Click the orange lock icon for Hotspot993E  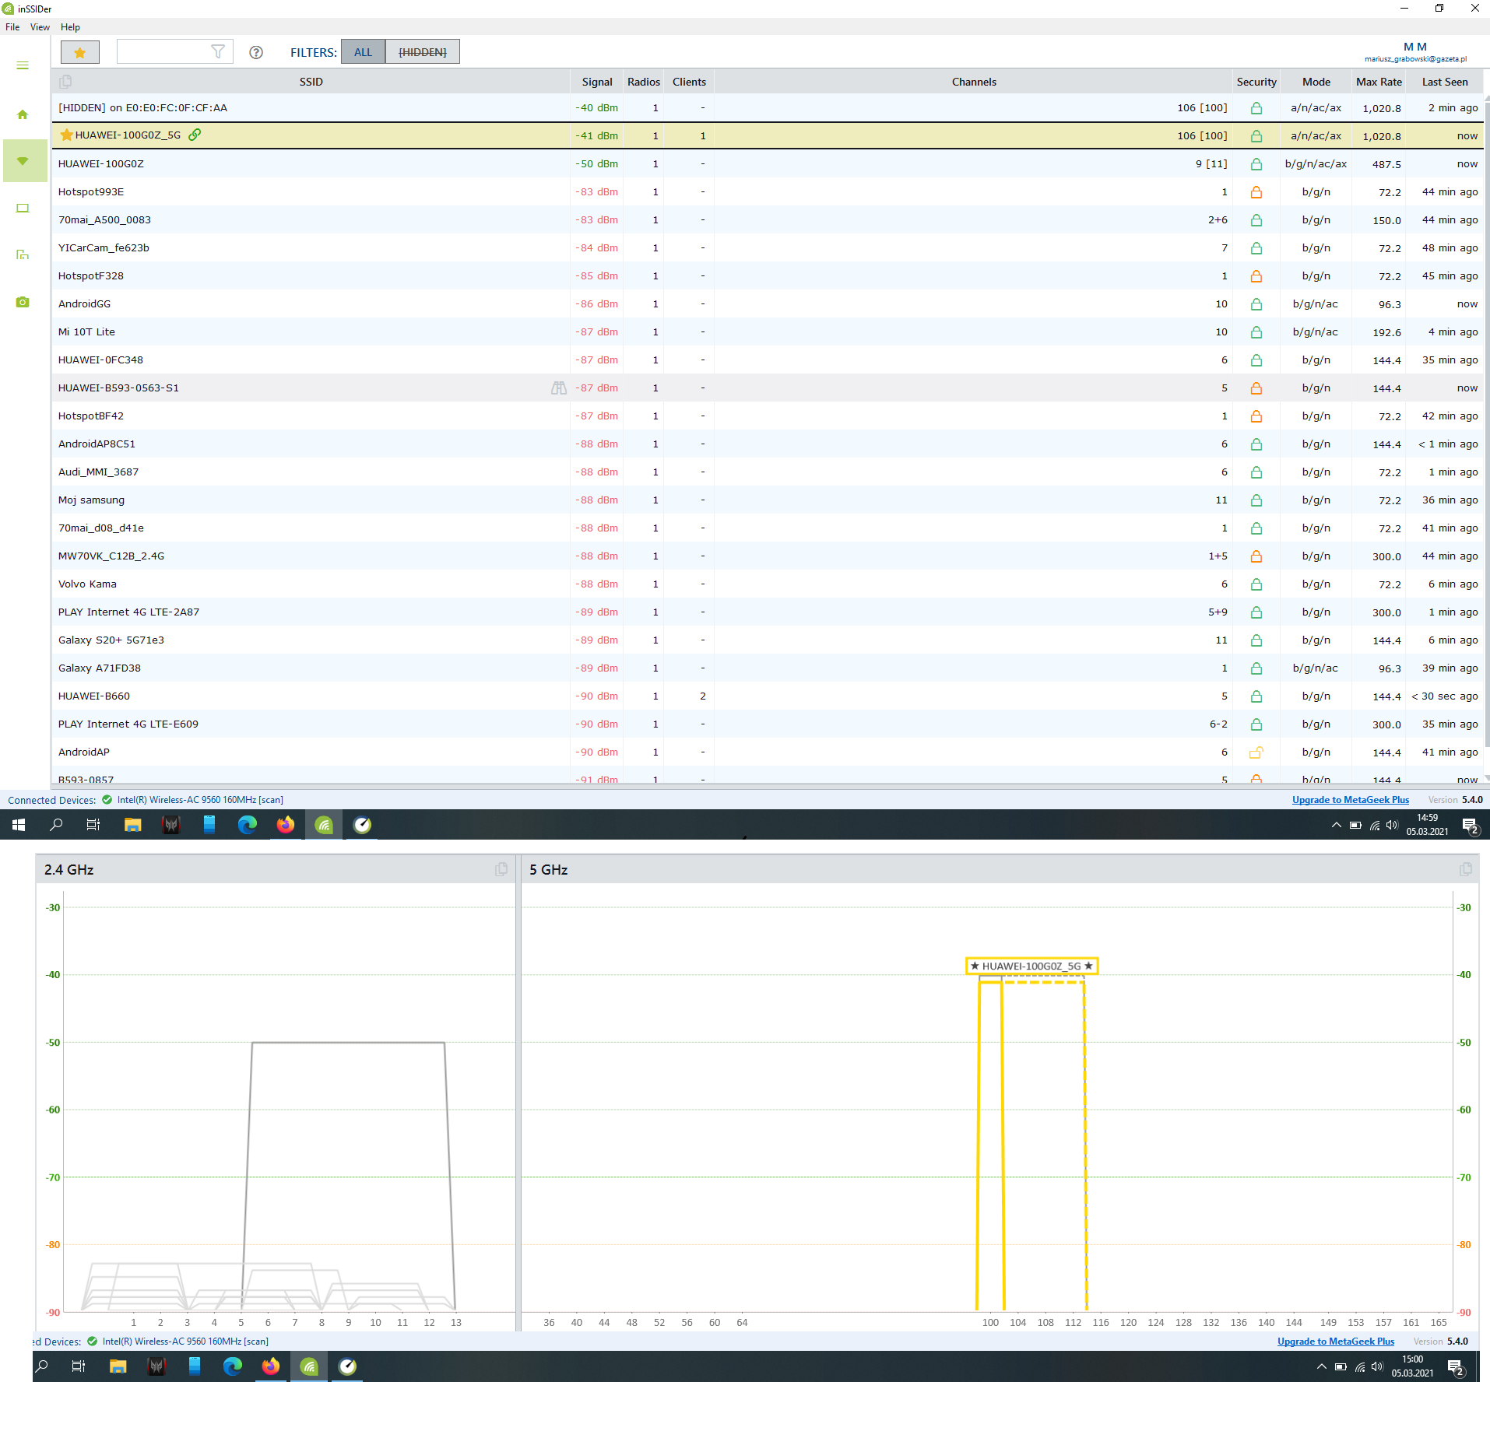[x=1256, y=192]
